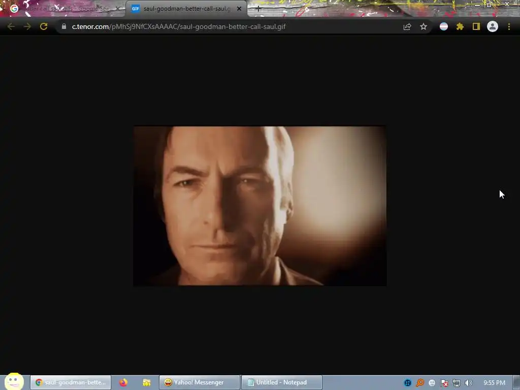Image resolution: width=520 pixels, height=390 pixels.
Task: Bookmark this tab with the star icon
Action: pyautogui.click(x=424, y=26)
